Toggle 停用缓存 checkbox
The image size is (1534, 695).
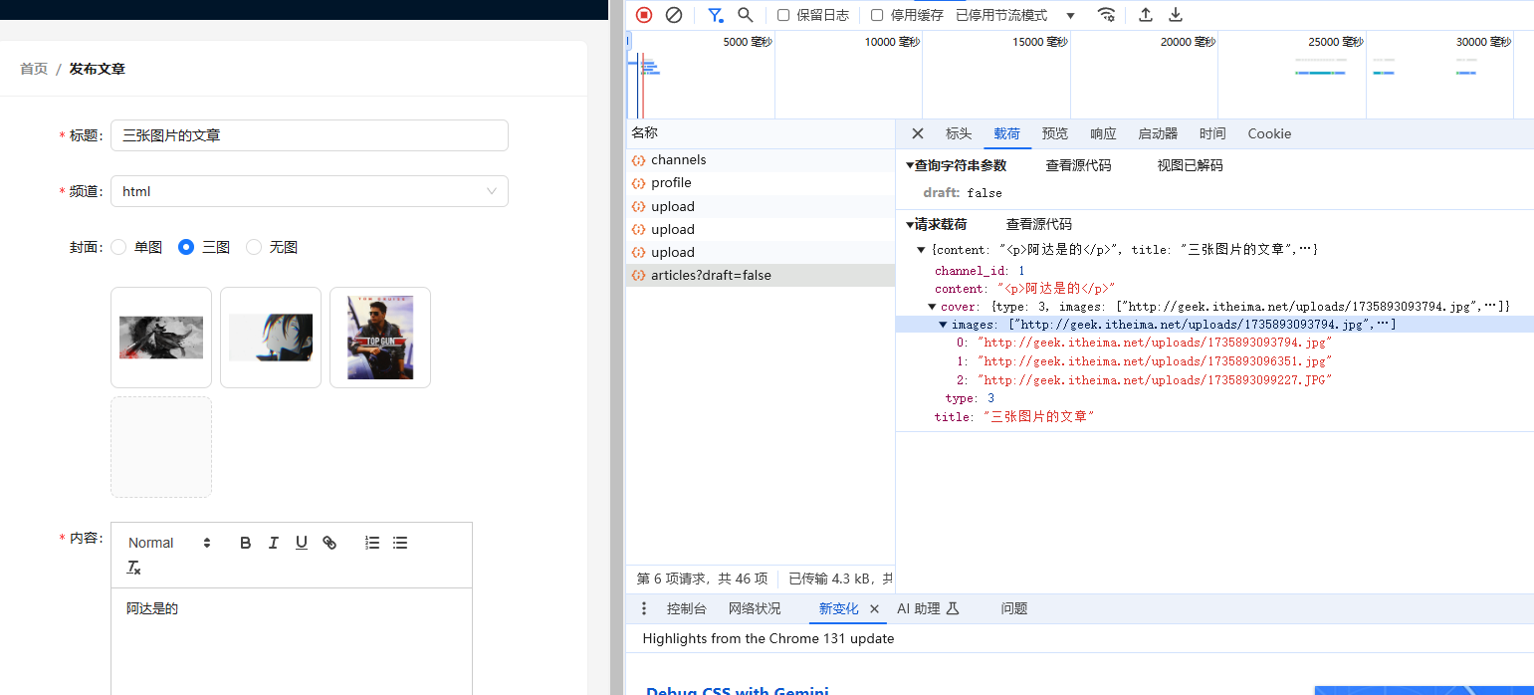click(x=877, y=15)
